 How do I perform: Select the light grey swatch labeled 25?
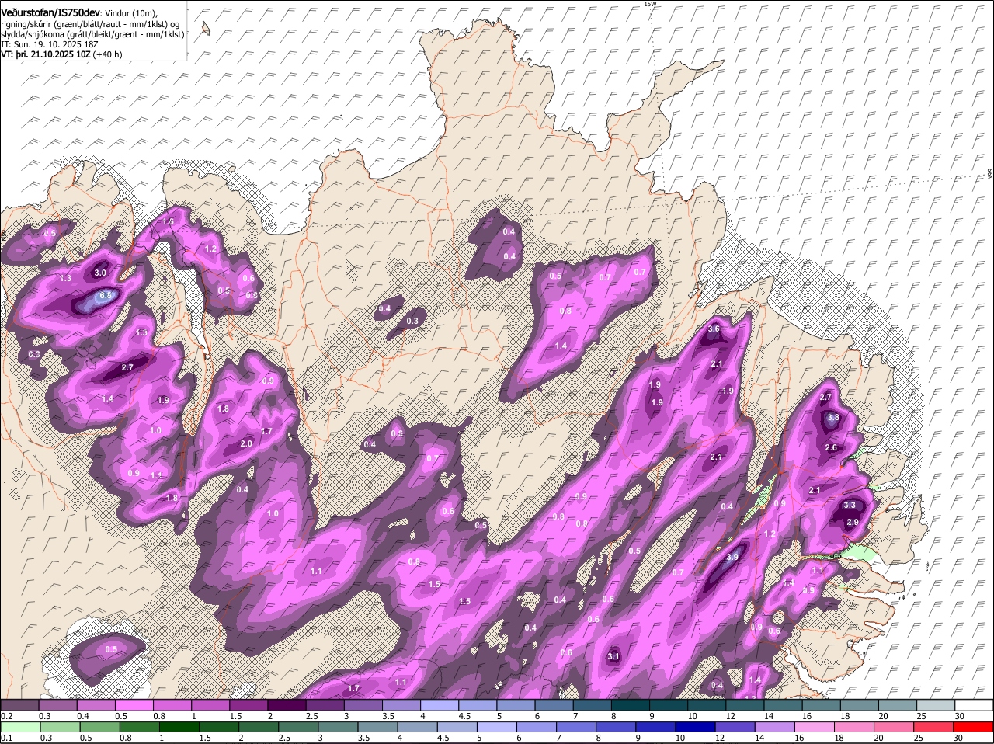point(936,704)
